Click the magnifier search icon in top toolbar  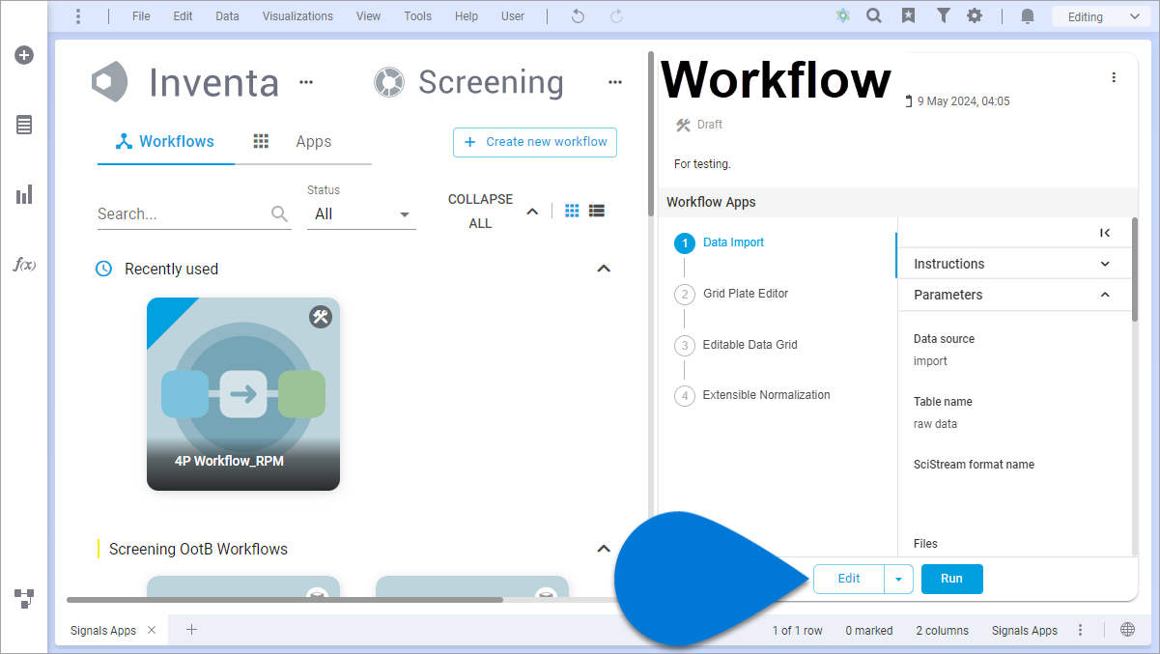point(874,16)
